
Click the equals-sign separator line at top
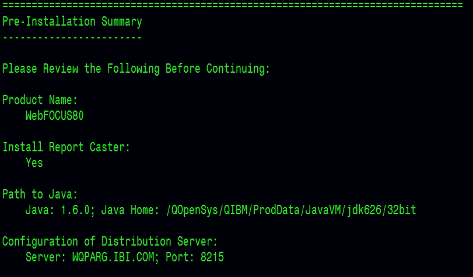coord(233,5)
